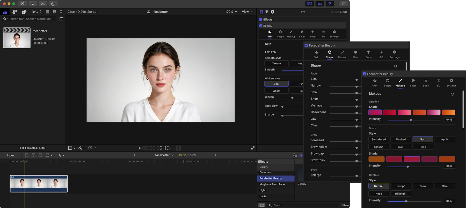Open the retime speedometer dropdown
This screenshot has height=208, width=466.
coord(92,148)
